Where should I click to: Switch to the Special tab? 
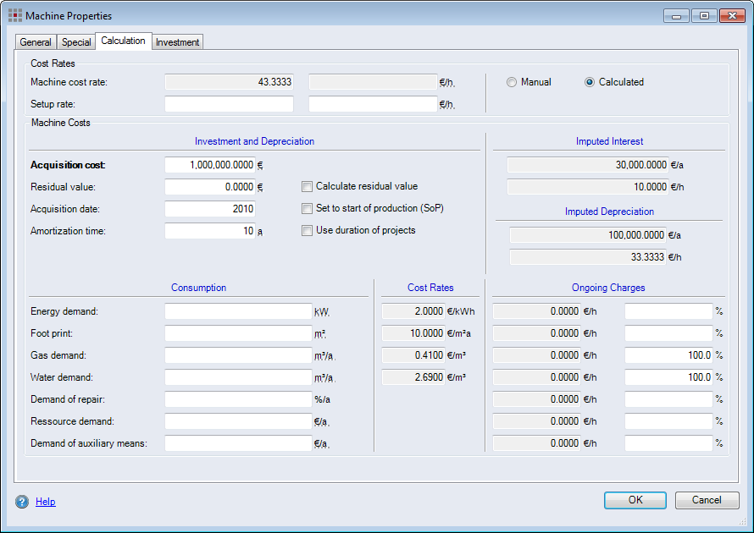click(x=75, y=41)
